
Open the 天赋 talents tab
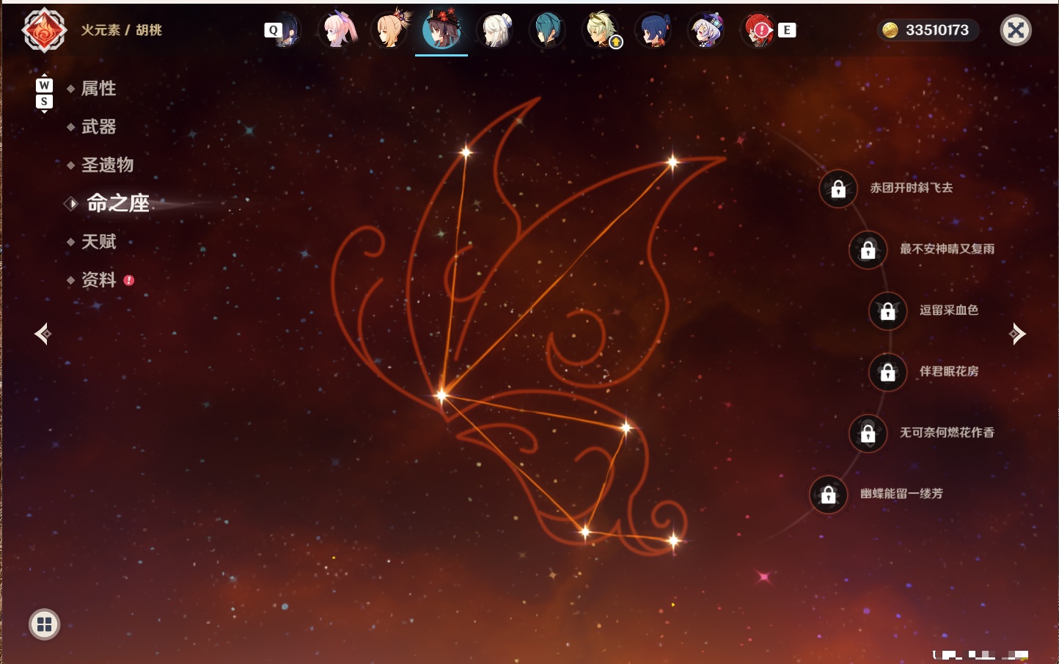point(98,241)
